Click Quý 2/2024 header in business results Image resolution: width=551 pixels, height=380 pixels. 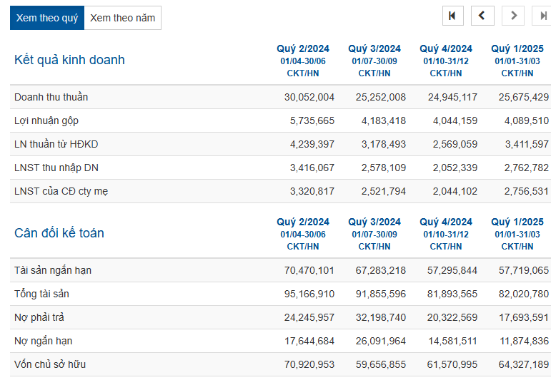coord(303,49)
